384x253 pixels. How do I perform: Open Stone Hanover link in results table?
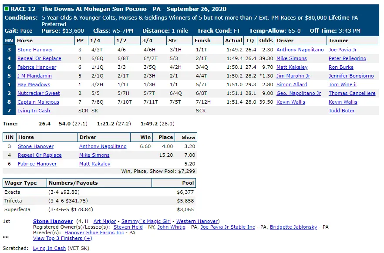35,50
